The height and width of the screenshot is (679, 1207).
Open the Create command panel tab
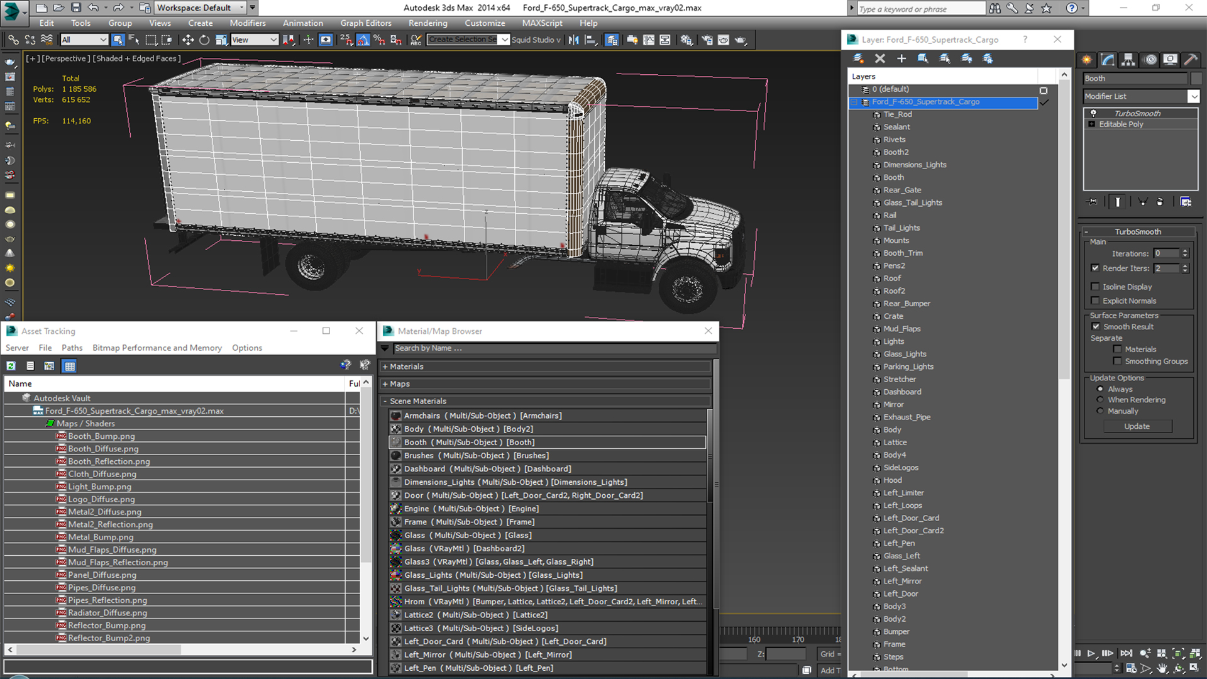click(1087, 60)
